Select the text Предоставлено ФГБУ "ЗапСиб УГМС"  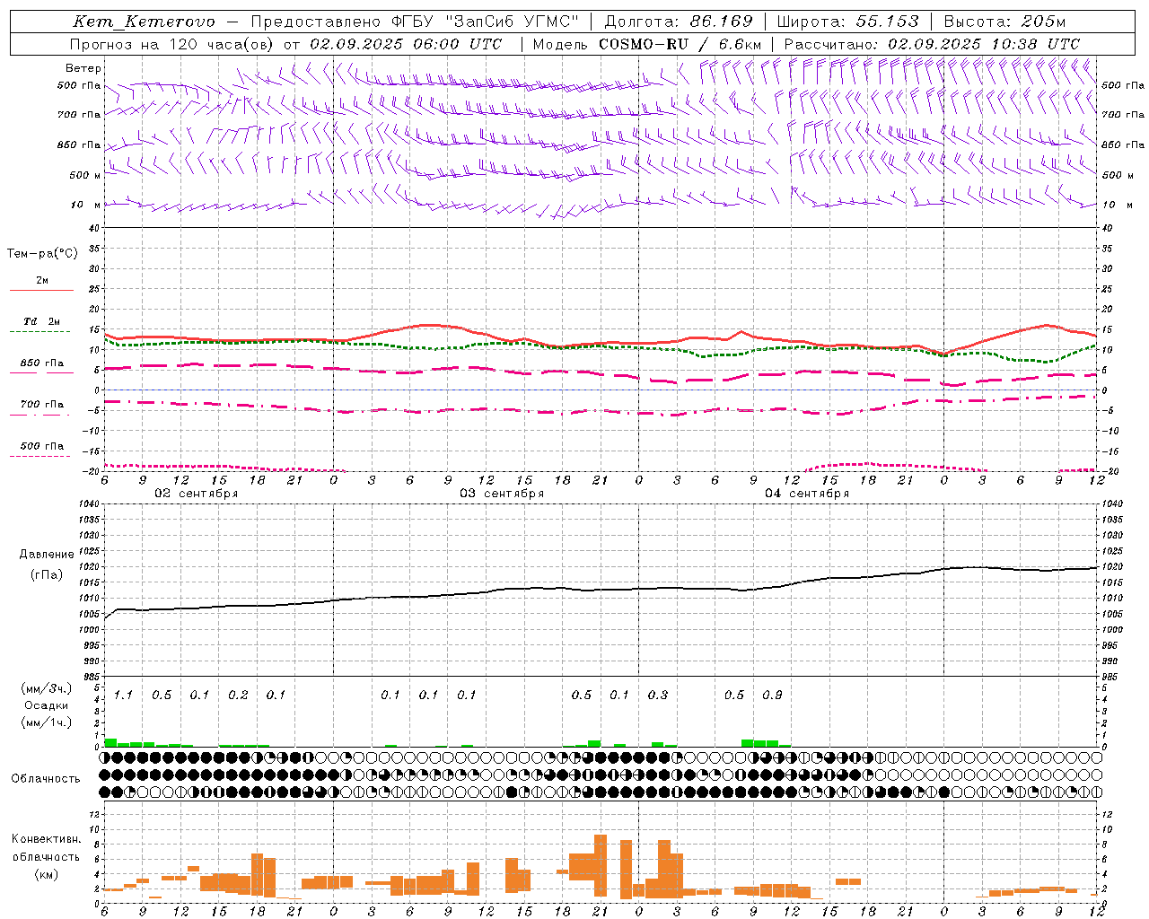[415, 22]
